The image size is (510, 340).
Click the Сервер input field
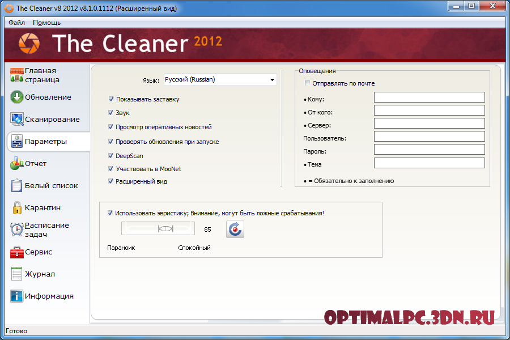pos(430,123)
